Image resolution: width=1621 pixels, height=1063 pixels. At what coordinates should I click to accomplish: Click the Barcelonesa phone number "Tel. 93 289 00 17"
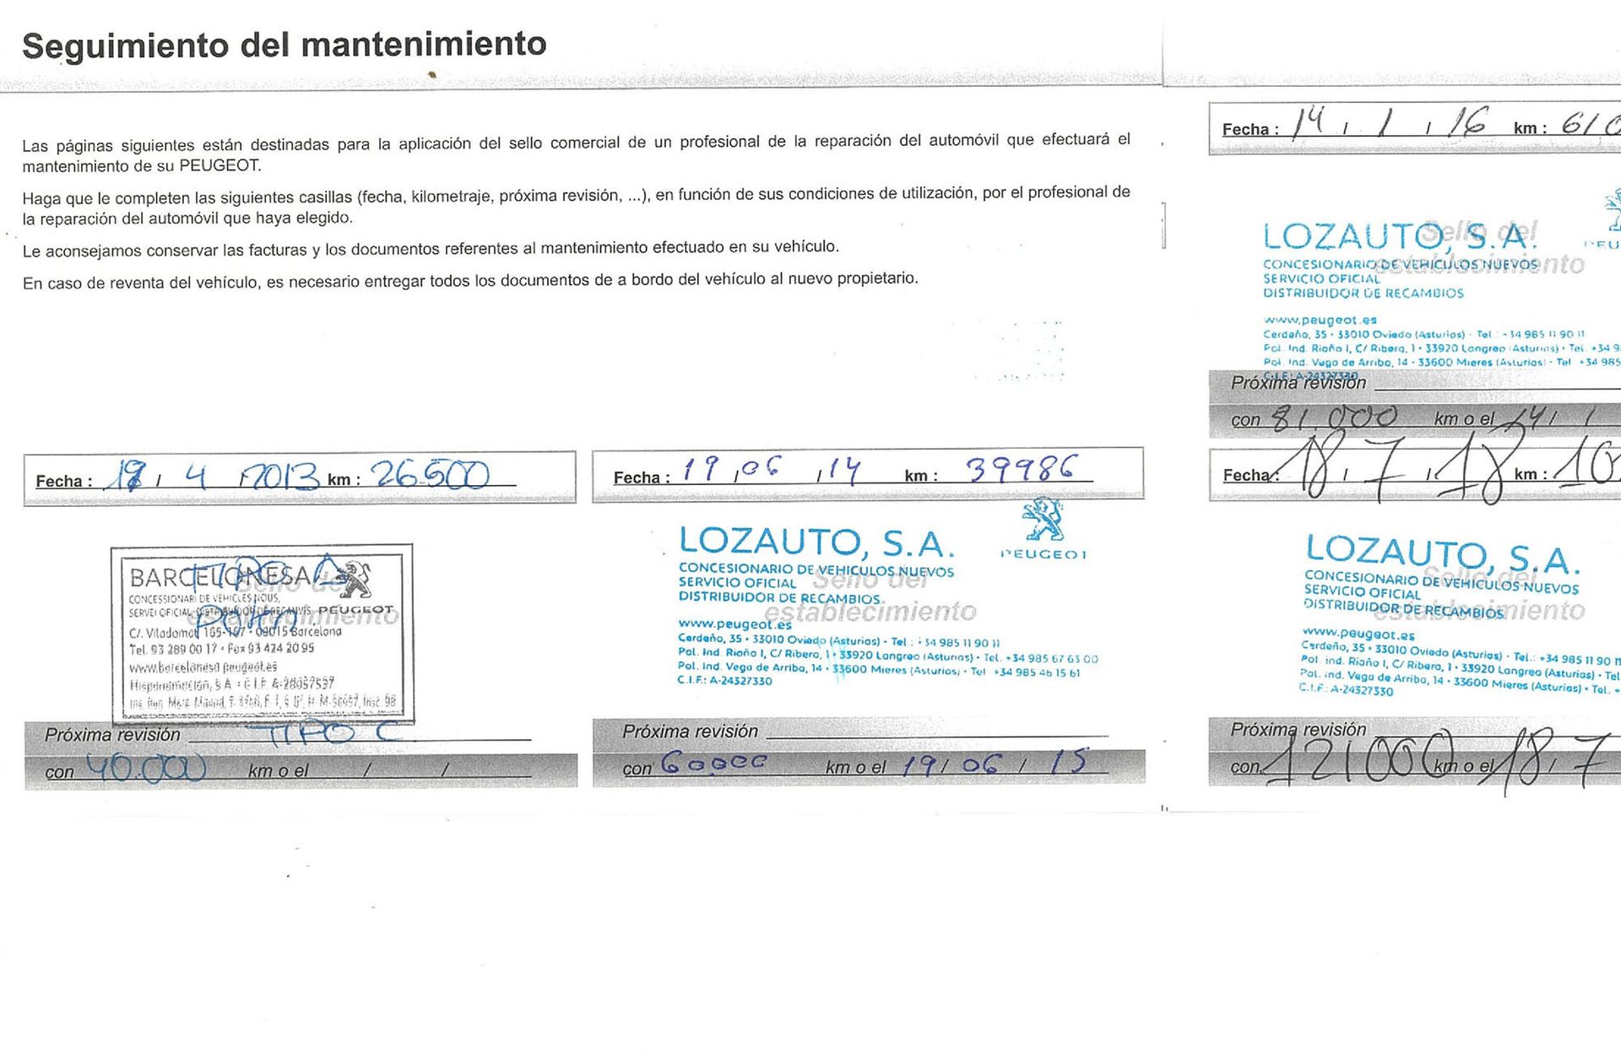(x=172, y=650)
